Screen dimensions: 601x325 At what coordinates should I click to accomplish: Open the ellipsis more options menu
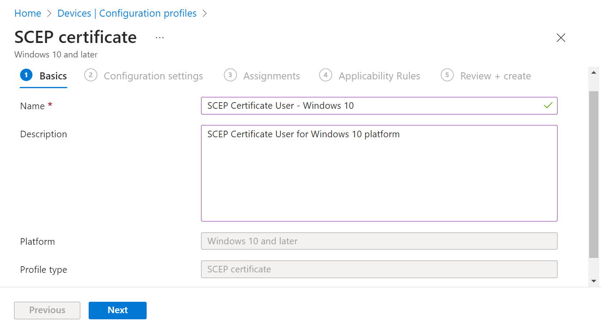click(x=160, y=38)
